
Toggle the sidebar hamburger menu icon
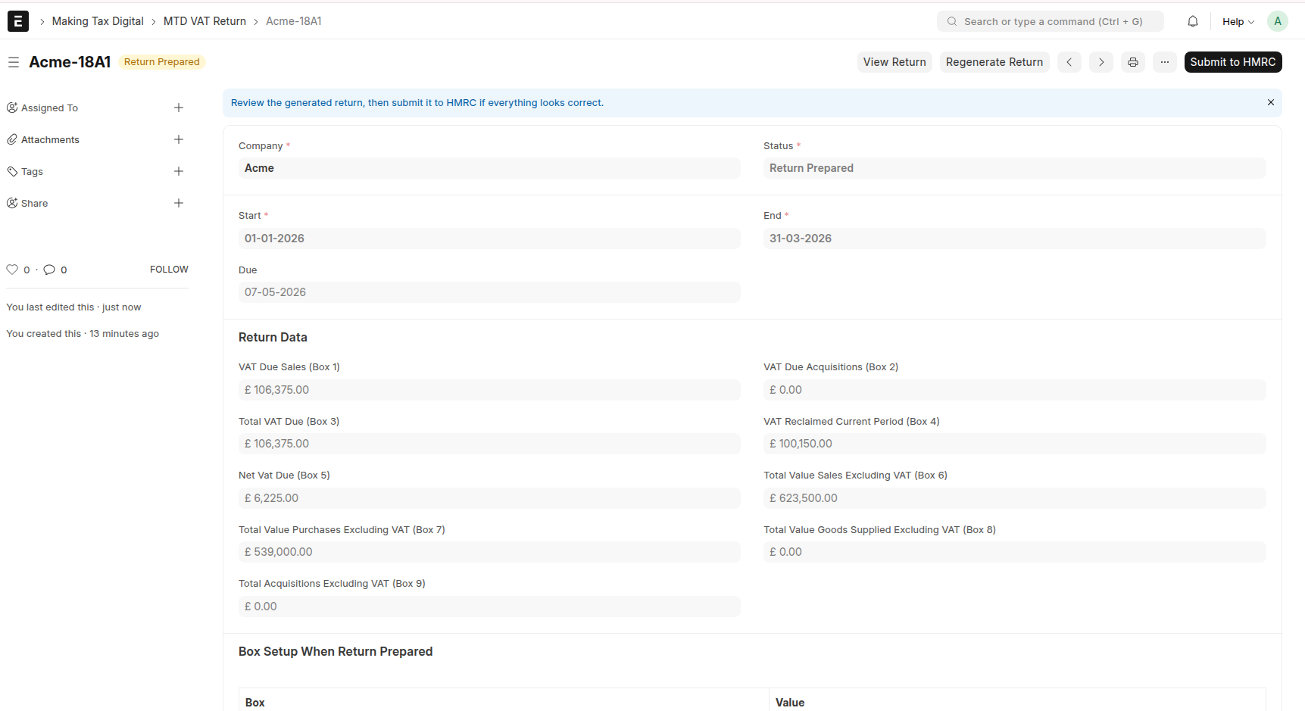point(14,62)
